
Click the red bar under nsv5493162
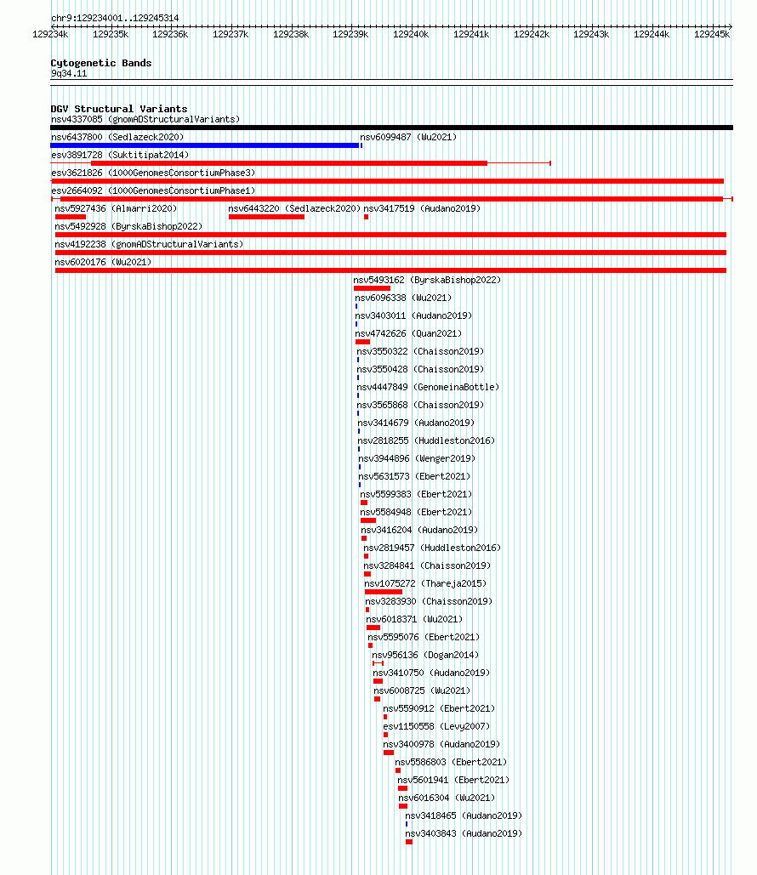(x=373, y=288)
